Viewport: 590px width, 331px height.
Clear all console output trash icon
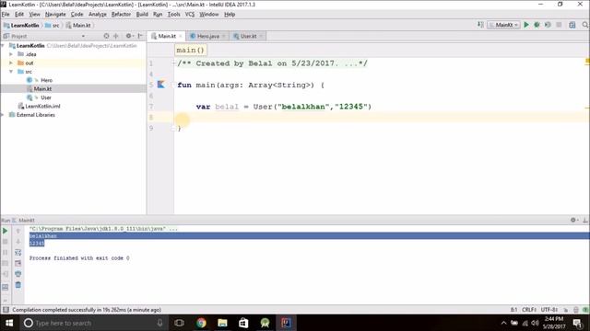coord(18,285)
